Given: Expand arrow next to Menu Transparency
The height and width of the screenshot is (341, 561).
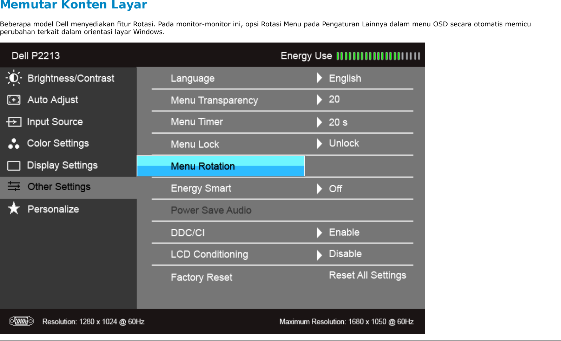Looking at the screenshot, I should tap(319, 100).
